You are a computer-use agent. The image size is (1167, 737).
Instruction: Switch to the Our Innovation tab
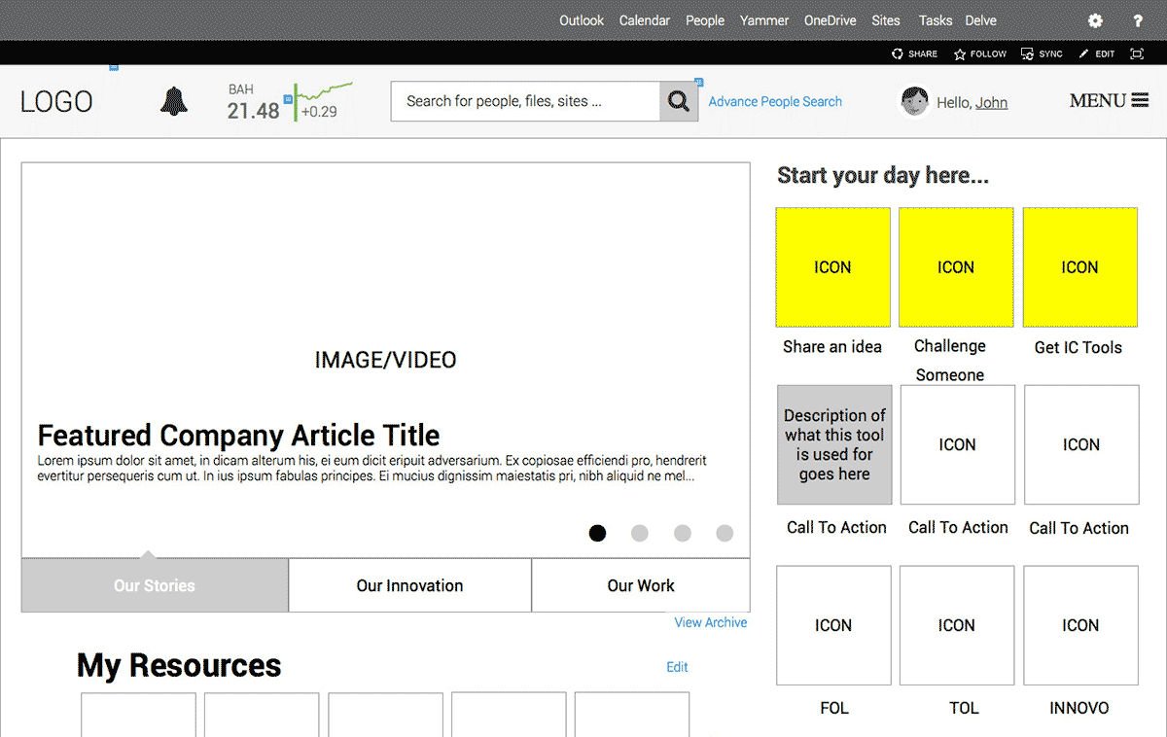pyautogui.click(x=409, y=585)
